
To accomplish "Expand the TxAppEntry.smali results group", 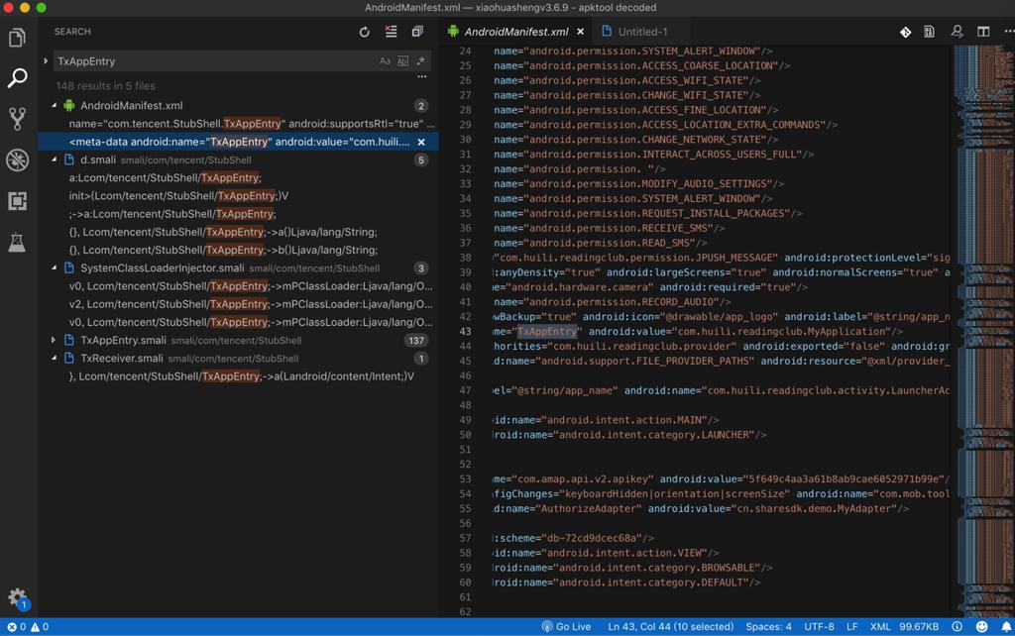I will click(x=55, y=340).
